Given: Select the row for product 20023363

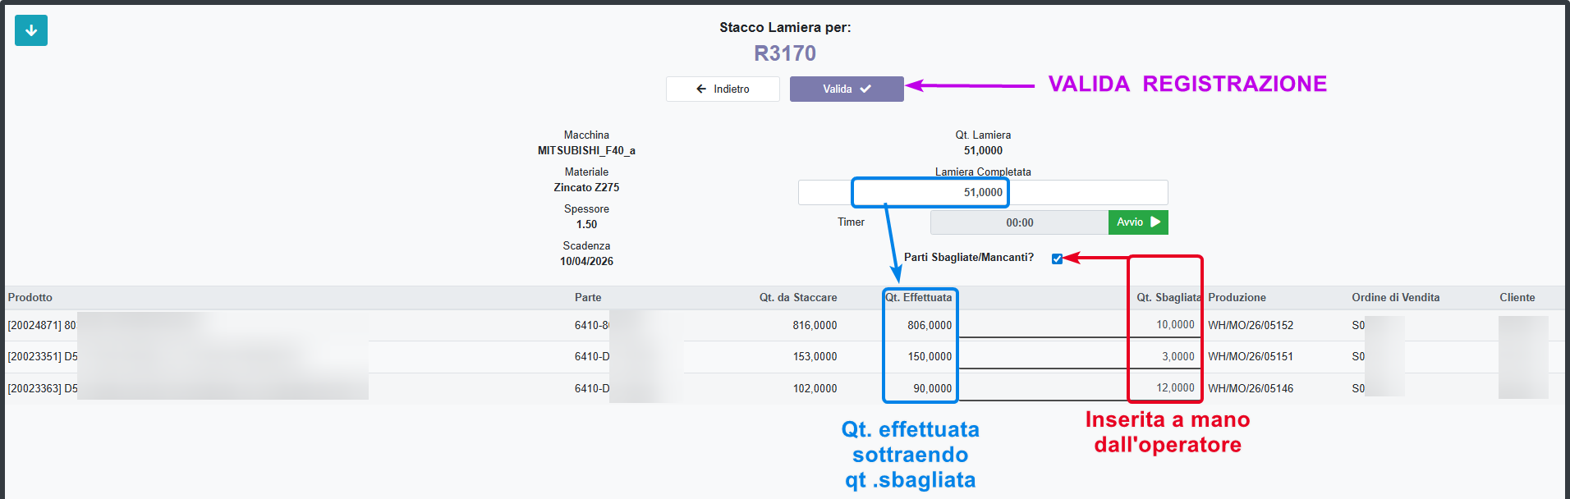Looking at the screenshot, I should [x=42, y=389].
